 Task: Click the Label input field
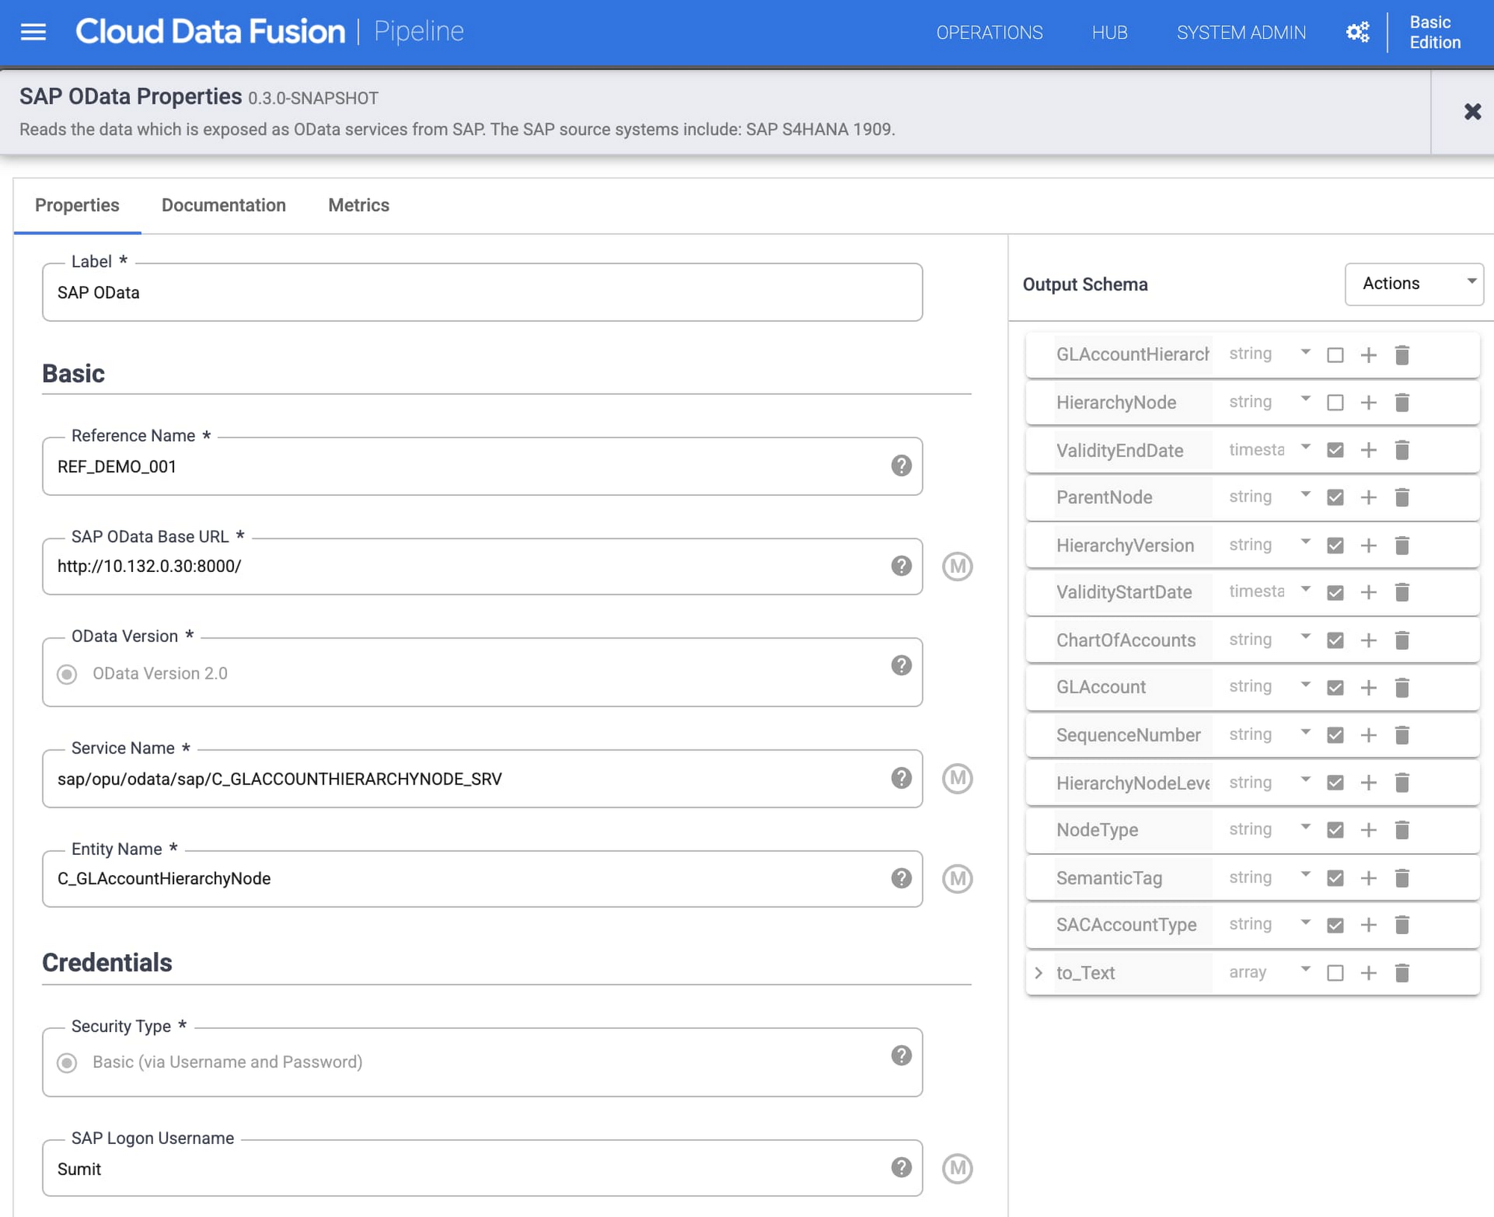point(482,293)
